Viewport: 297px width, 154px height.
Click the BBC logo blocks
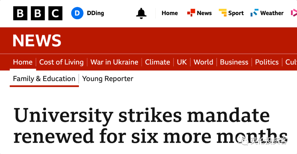pos(38,13)
